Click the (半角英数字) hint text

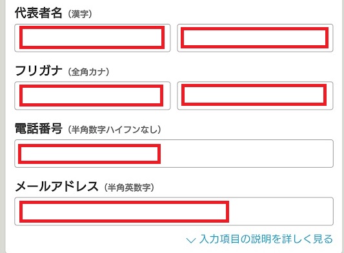tap(129, 188)
